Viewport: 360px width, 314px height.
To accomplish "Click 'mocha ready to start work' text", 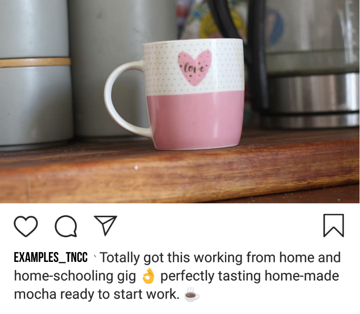I will (x=97, y=294).
